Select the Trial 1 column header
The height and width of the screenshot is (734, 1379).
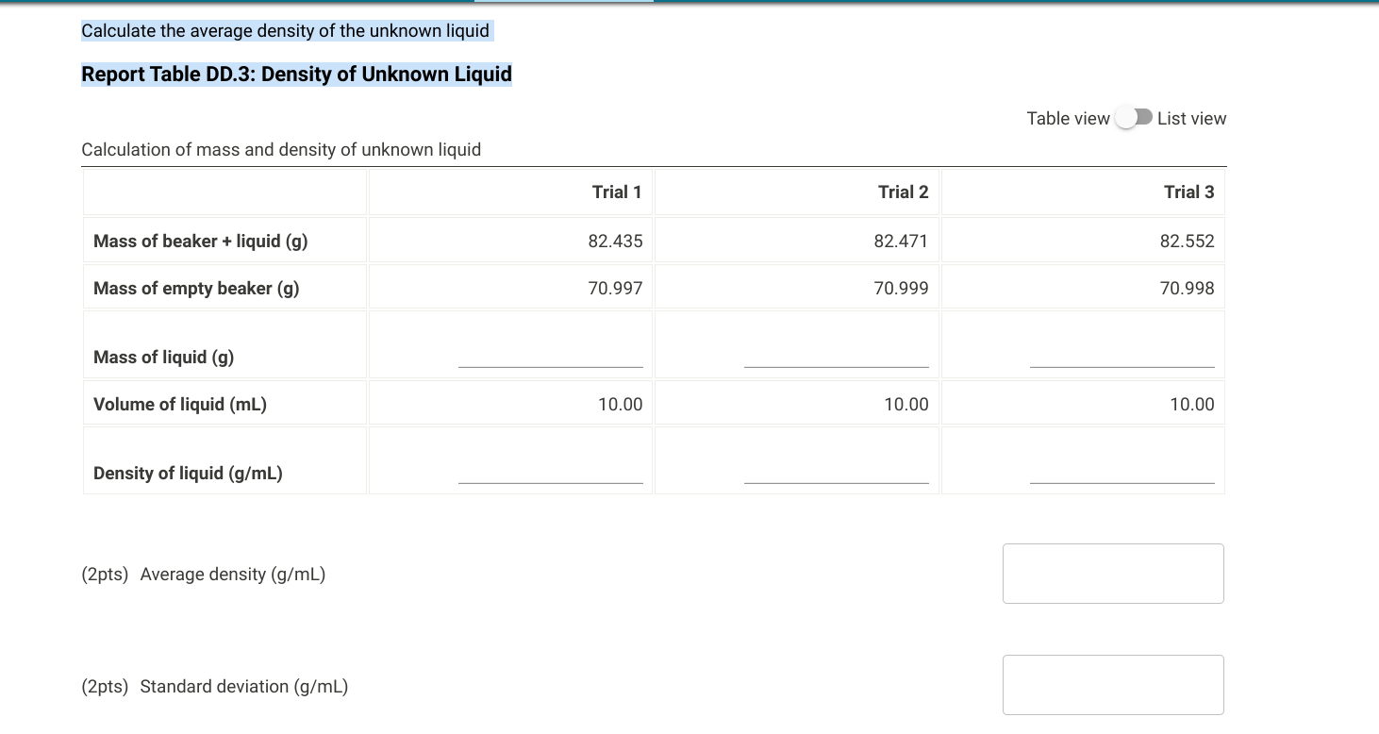tap(616, 192)
